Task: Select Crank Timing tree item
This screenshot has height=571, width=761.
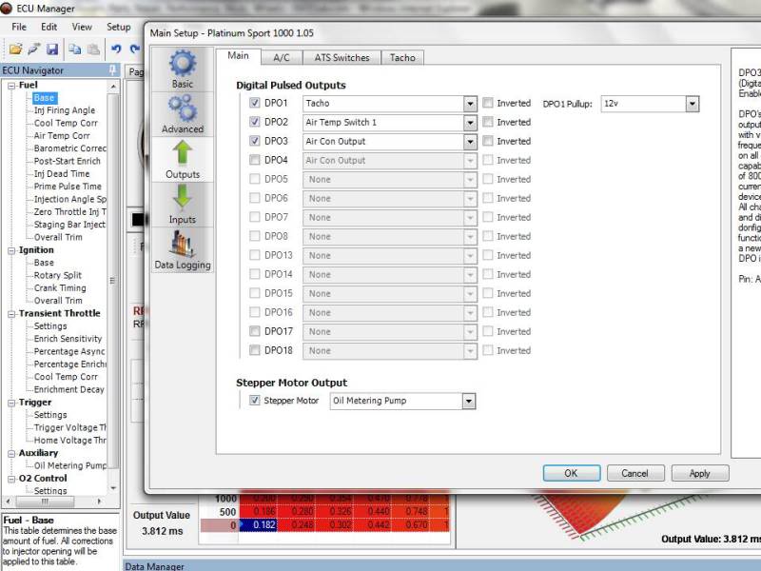Action: click(x=60, y=288)
